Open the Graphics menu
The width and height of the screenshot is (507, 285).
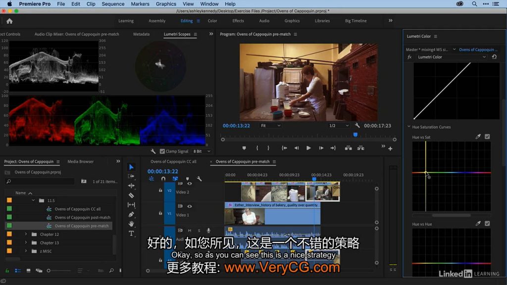pyautogui.click(x=166, y=4)
